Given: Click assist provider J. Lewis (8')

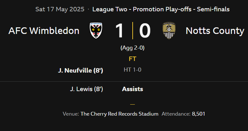Looking at the screenshot, I should (87, 89).
